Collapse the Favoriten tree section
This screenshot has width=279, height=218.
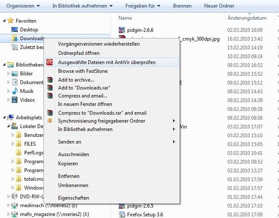click(x=4, y=21)
